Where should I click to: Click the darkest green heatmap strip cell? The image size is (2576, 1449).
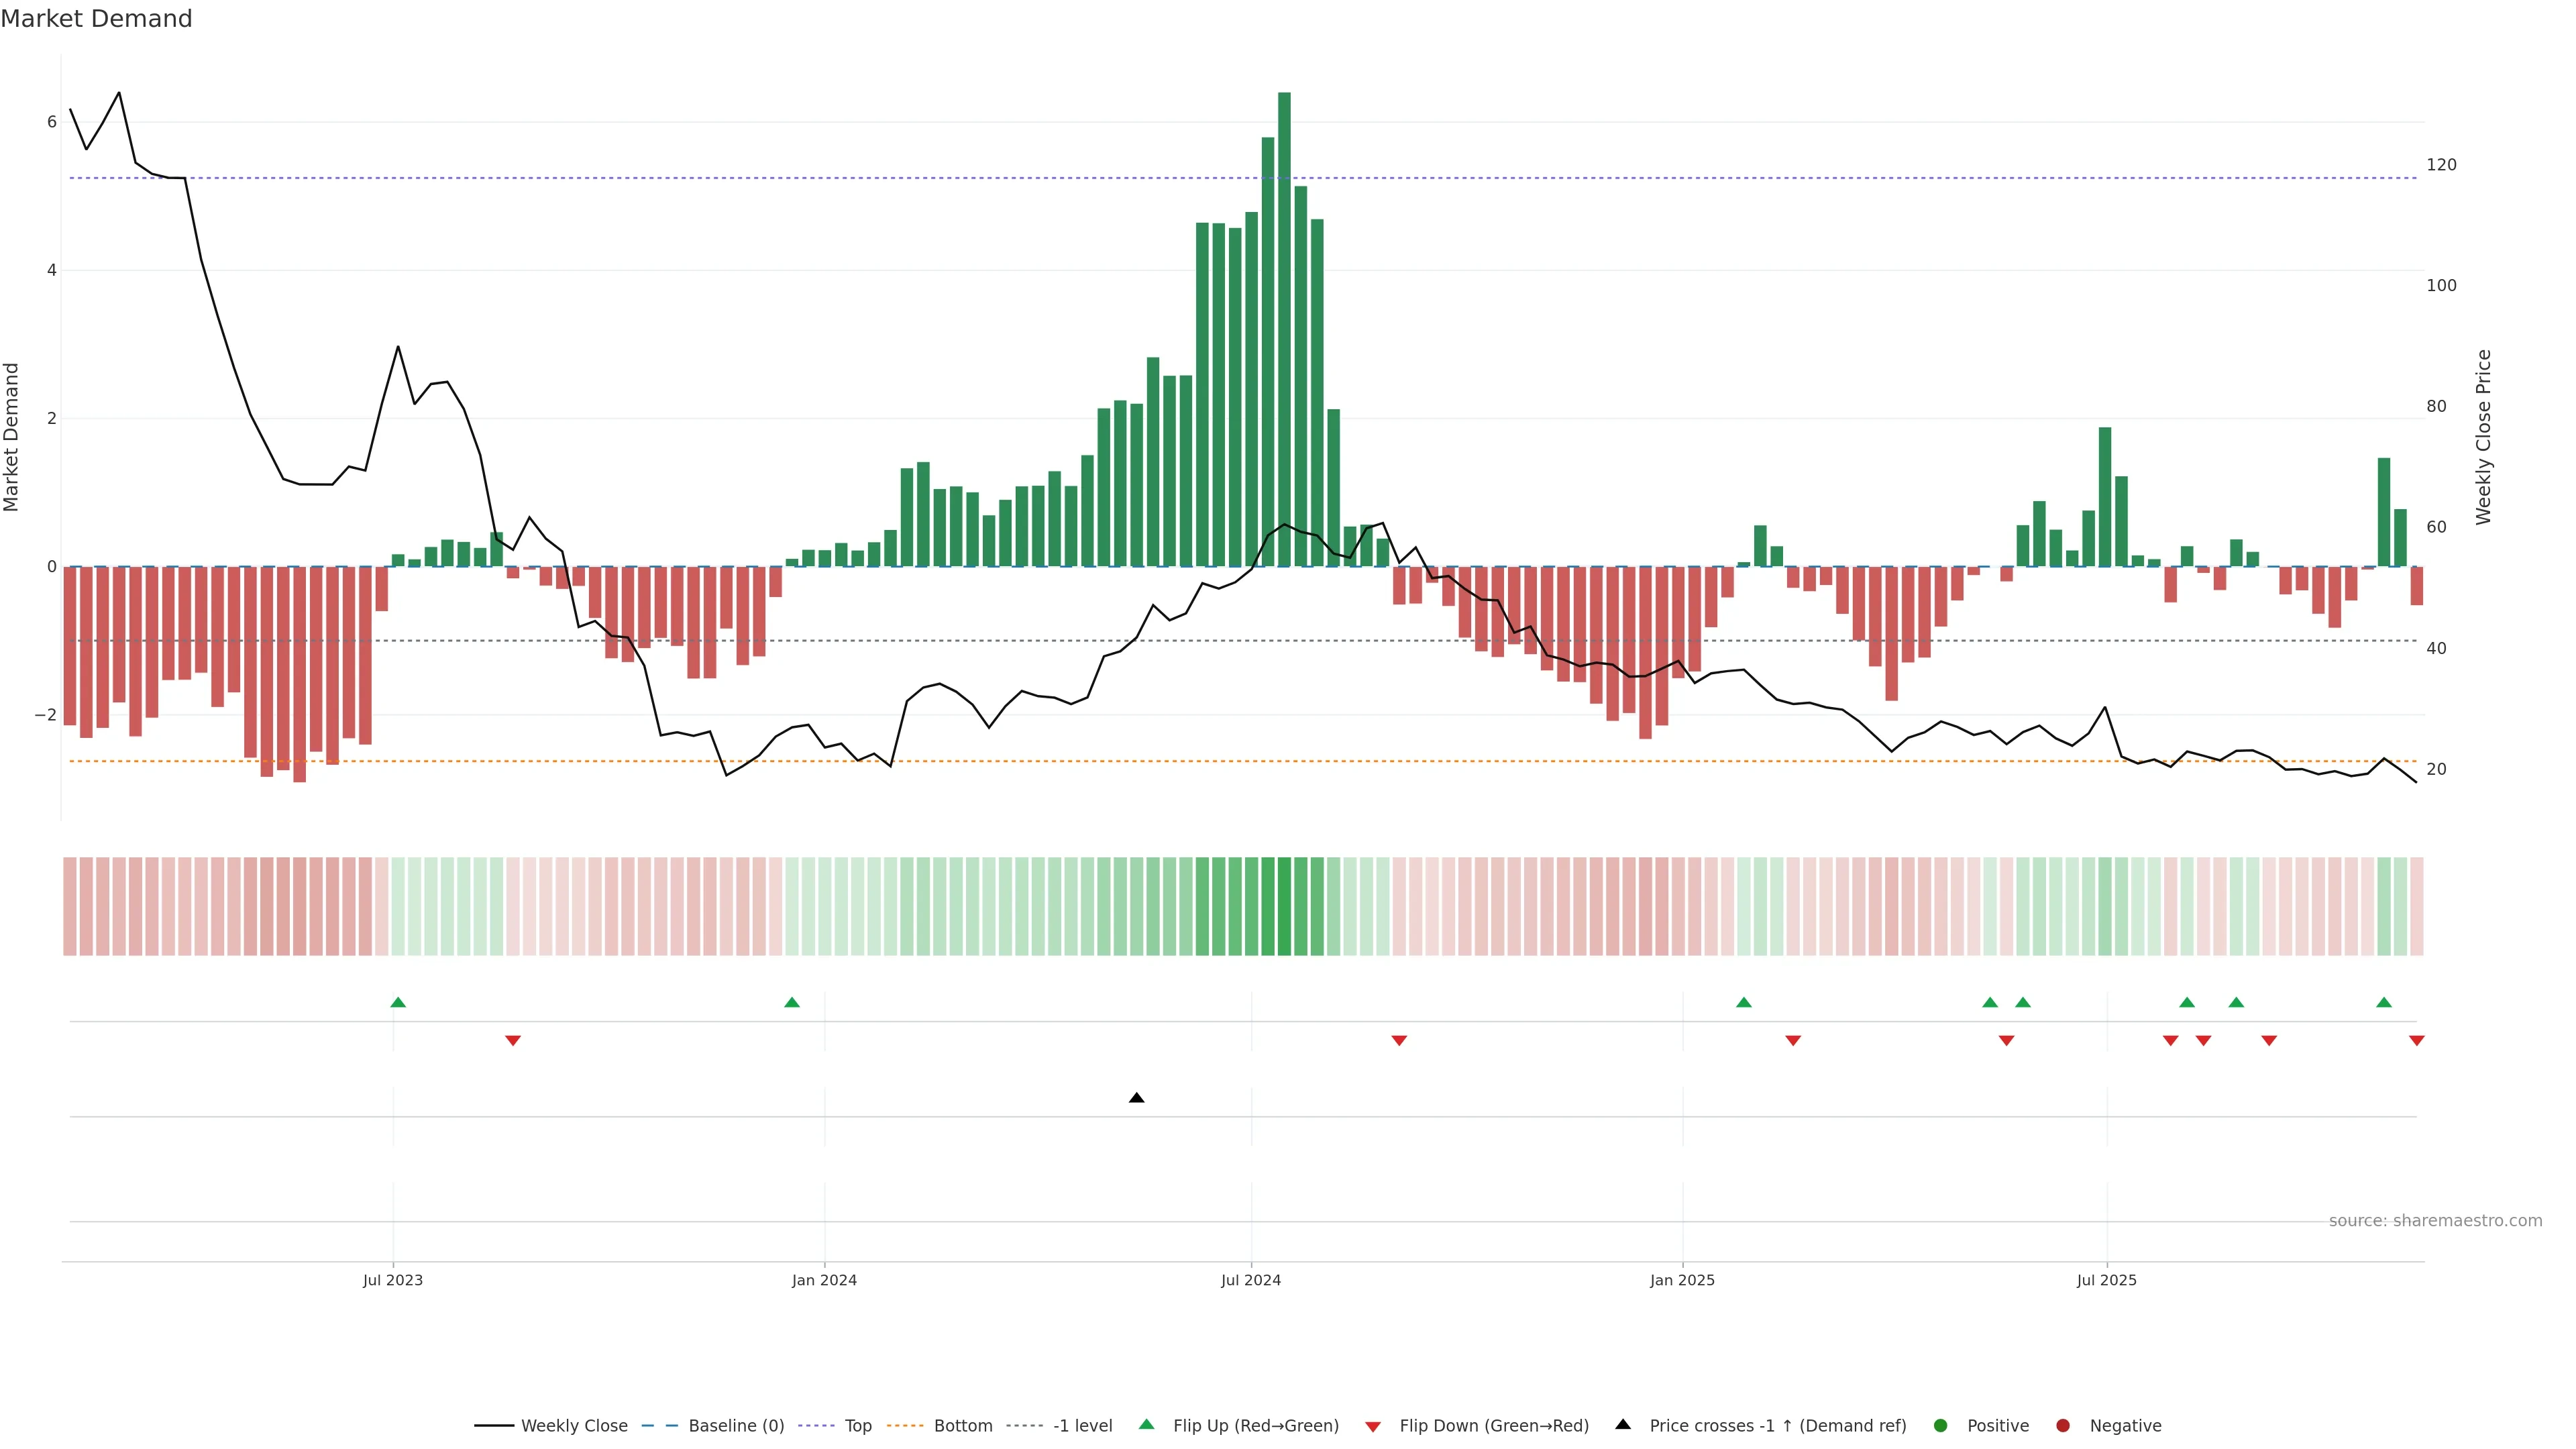tap(1284, 906)
